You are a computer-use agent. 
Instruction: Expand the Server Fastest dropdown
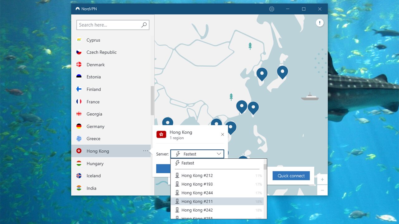click(197, 154)
